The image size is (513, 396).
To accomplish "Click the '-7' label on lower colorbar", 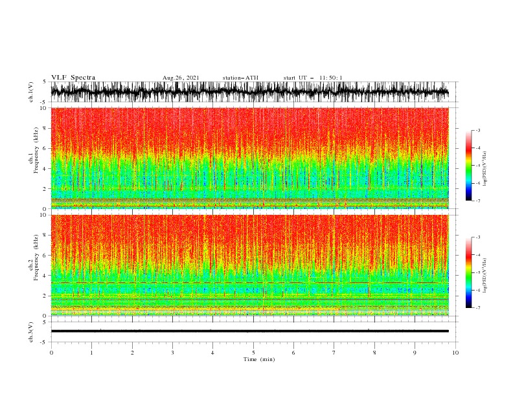I will [x=477, y=308].
